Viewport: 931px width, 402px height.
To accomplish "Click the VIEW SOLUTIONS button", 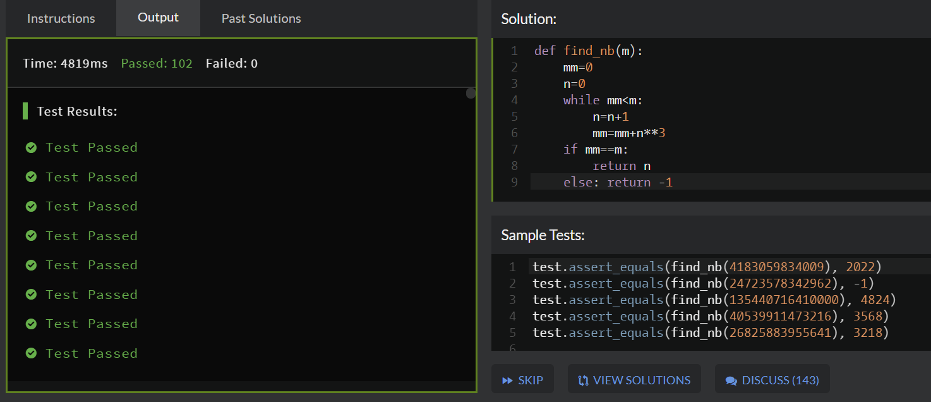I will [634, 380].
